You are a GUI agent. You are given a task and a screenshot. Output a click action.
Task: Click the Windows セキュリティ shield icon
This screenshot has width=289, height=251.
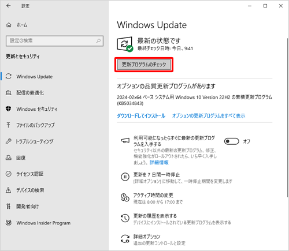pyautogui.click(x=9, y=108)
